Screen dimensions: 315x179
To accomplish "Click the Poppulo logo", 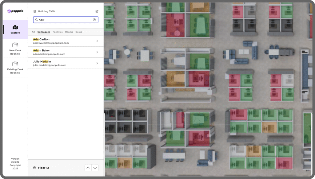I will pyautogui.click(x=15, y=11).
